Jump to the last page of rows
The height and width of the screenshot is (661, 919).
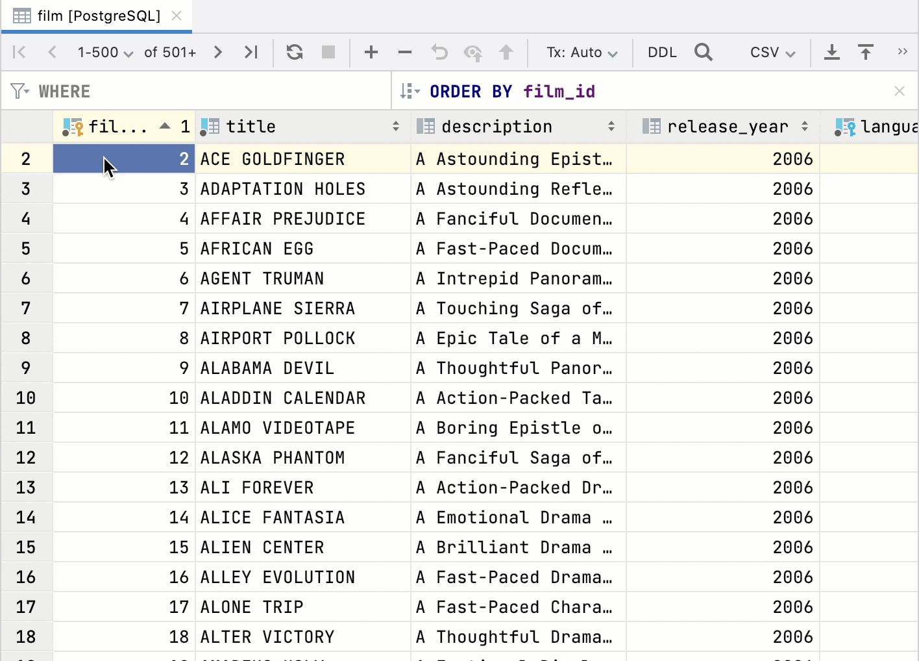(251, 52)
